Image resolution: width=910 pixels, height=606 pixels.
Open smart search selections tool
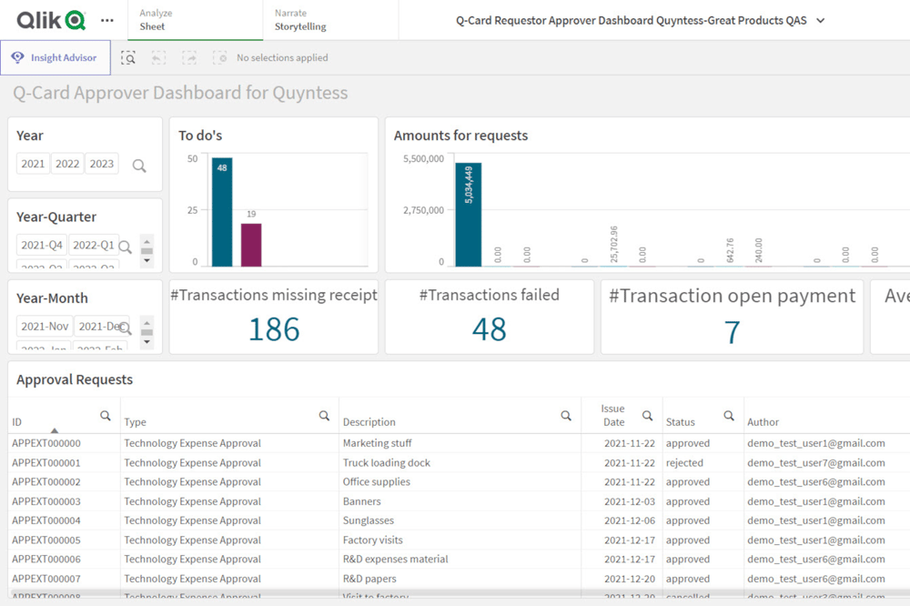128,57
